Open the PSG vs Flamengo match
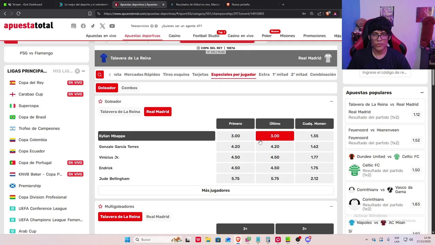The image size is (435, 245). (36, 53)
